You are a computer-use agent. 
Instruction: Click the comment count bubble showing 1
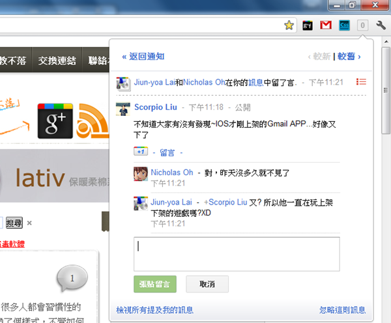click(x=72, y=278)
